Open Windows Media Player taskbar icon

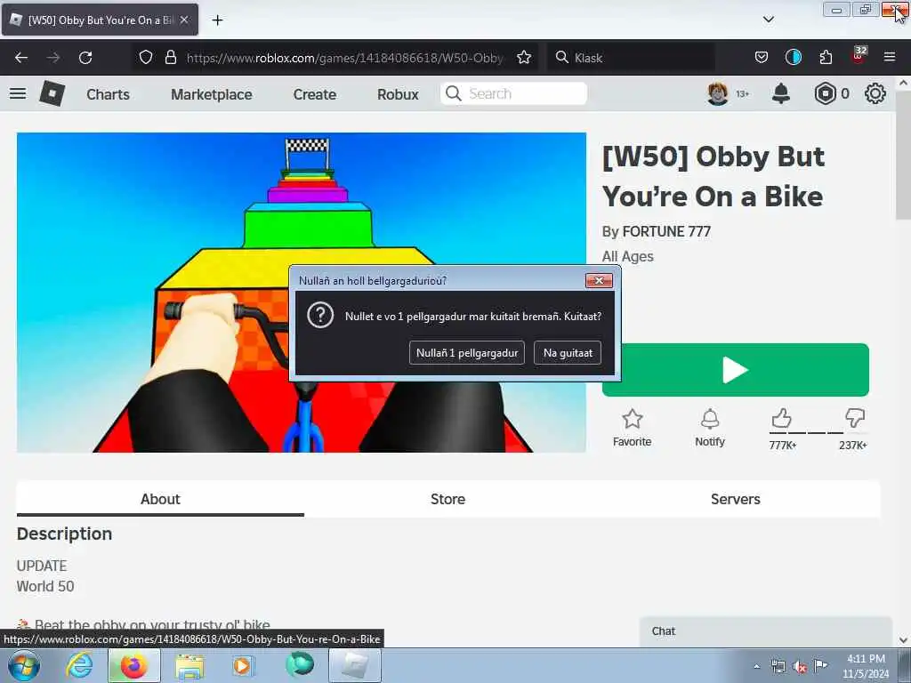(242, 665)
